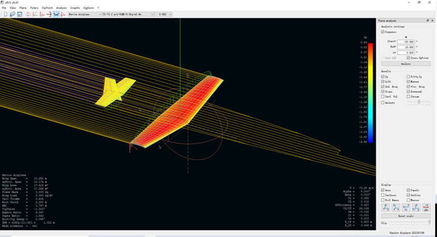Open the Navion Airplane plane dropdown
The width and height of the screenshot is (437, 237).
point(85,14)
